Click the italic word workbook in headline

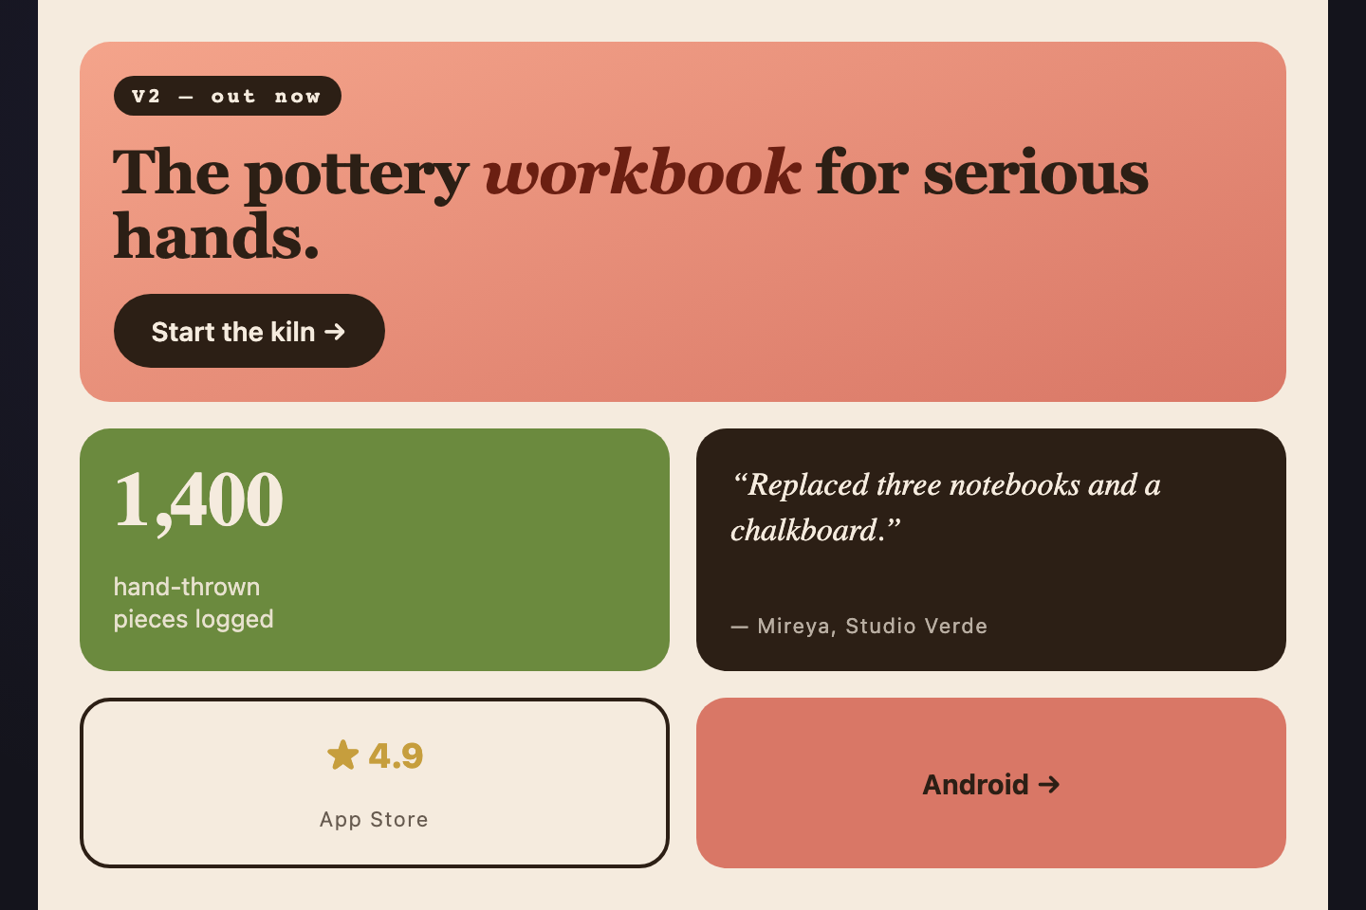point(642,173)
